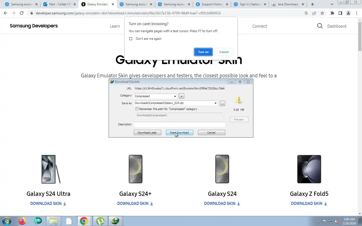This screenshot has height=226, width=362.
Task: Click the blank document taskbar icon
Action: tap(69, 221)
